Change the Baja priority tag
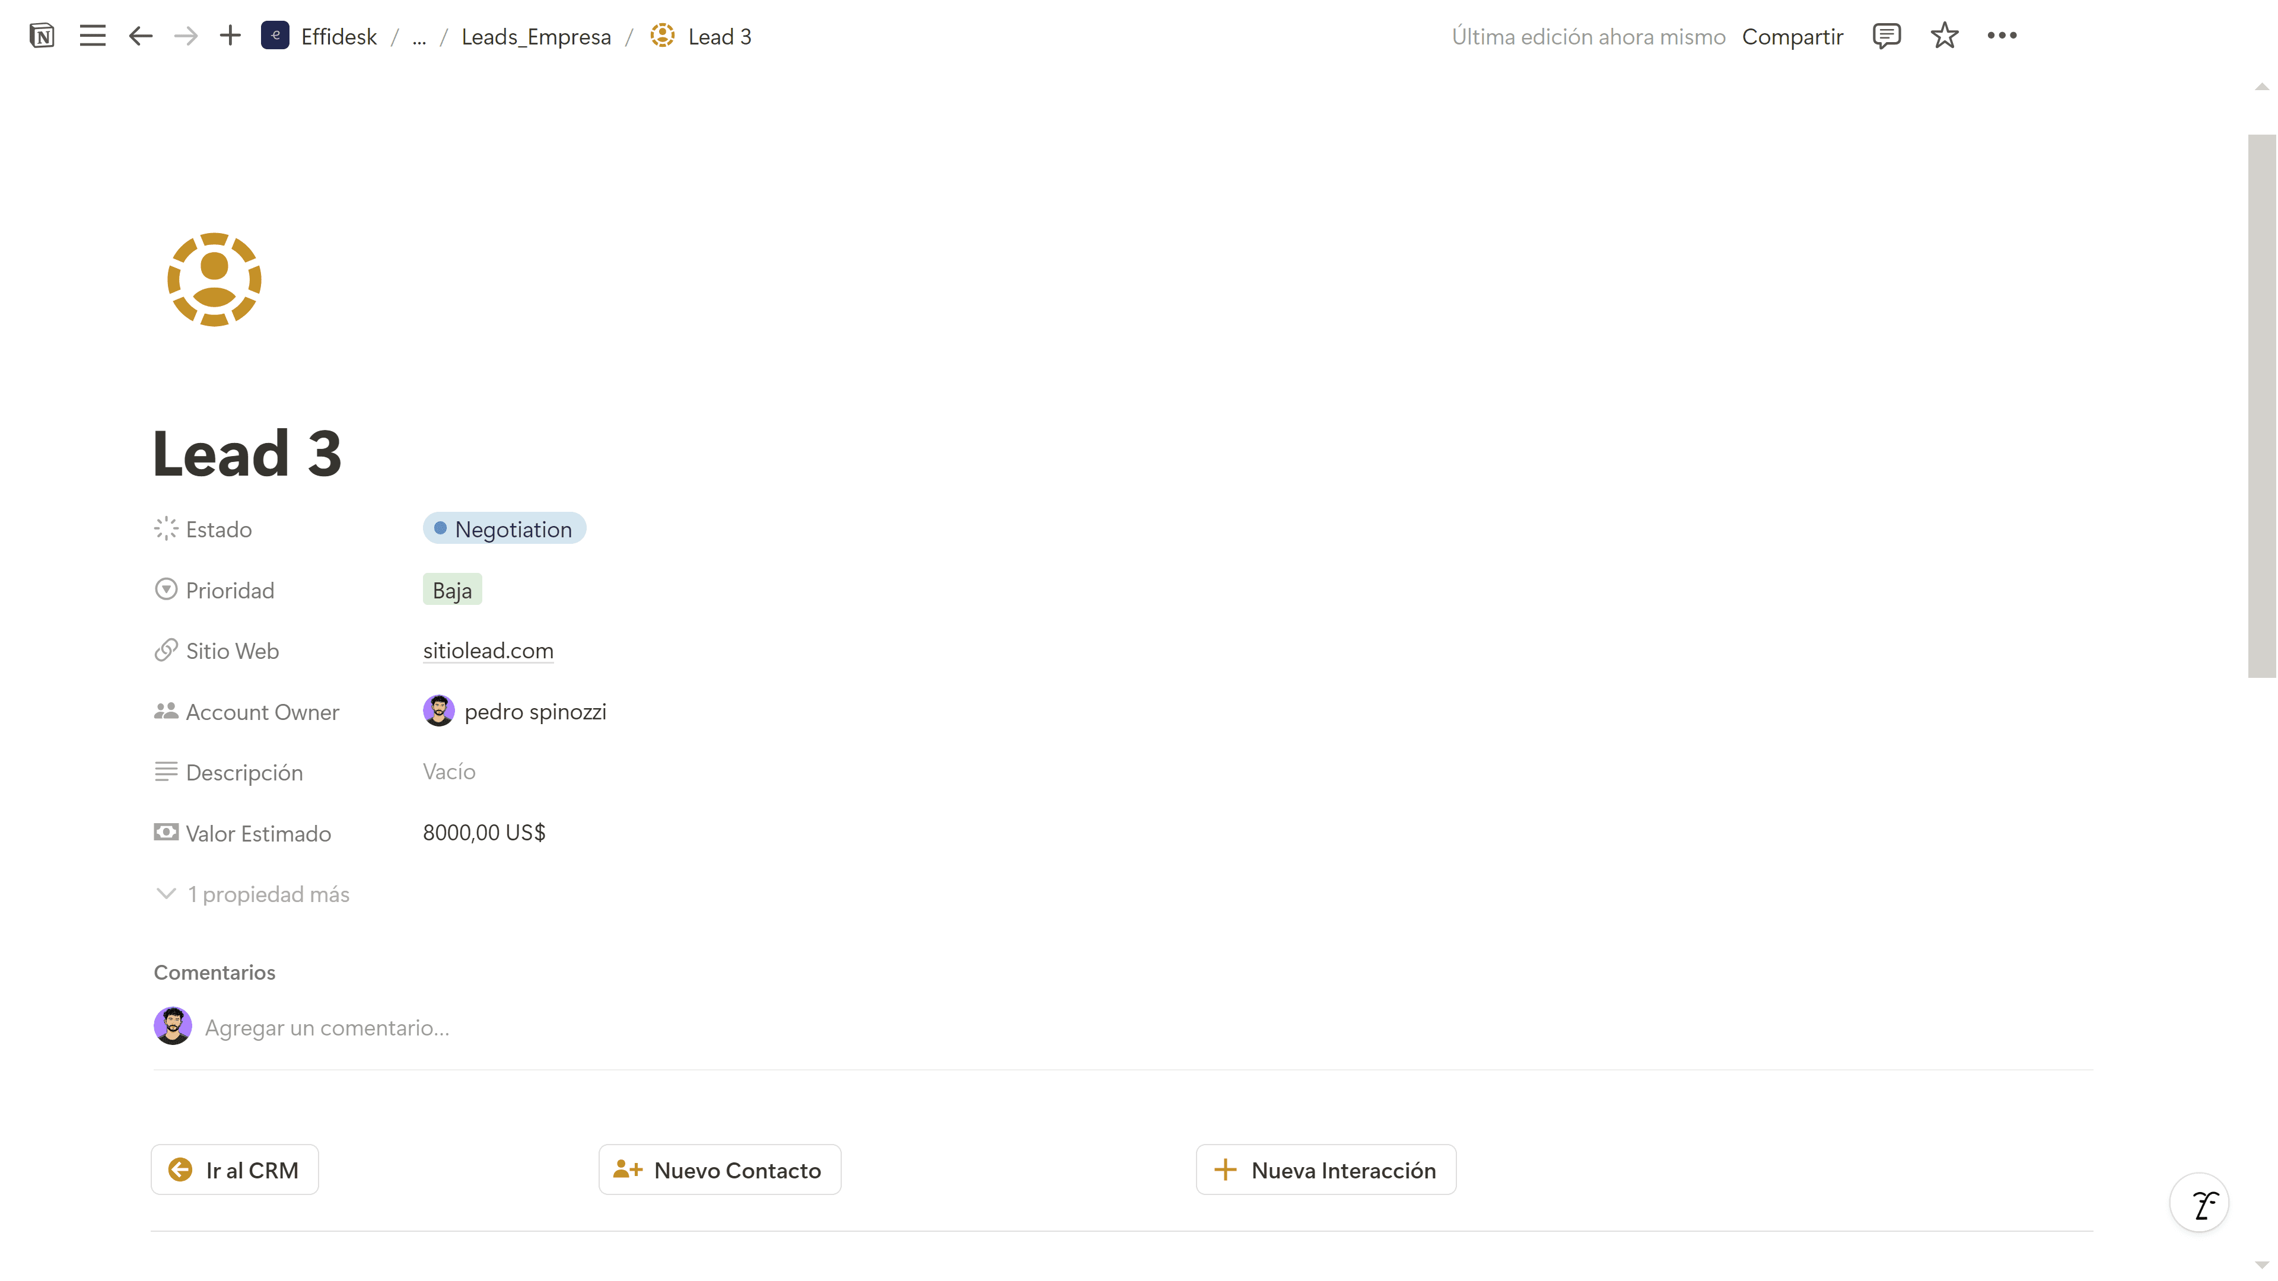The width and height of the screenshot is (2278, 1281). (x=452, y=589)
